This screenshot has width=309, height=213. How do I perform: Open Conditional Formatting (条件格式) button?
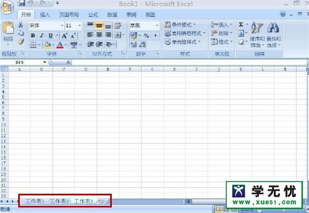[180, 25]
